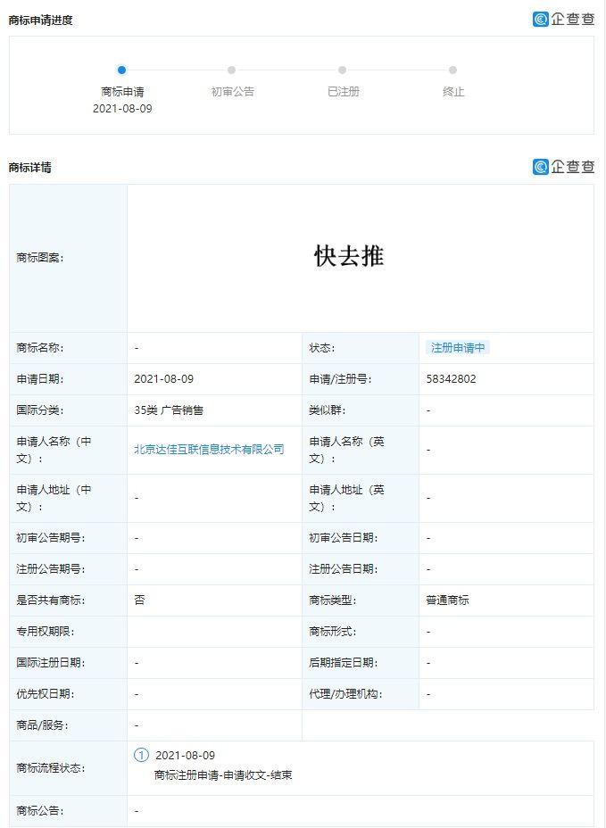Click the 终止 step label
This screenshot has width=606, height=828.
click(x=453, y=91)
